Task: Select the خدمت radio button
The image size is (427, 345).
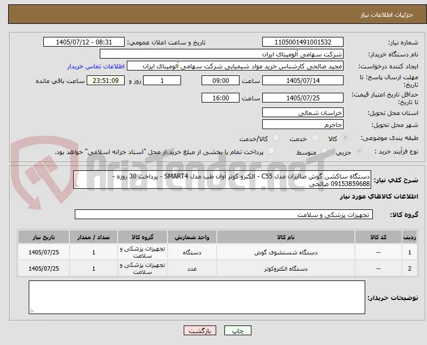Action: (x=315, y=138)
